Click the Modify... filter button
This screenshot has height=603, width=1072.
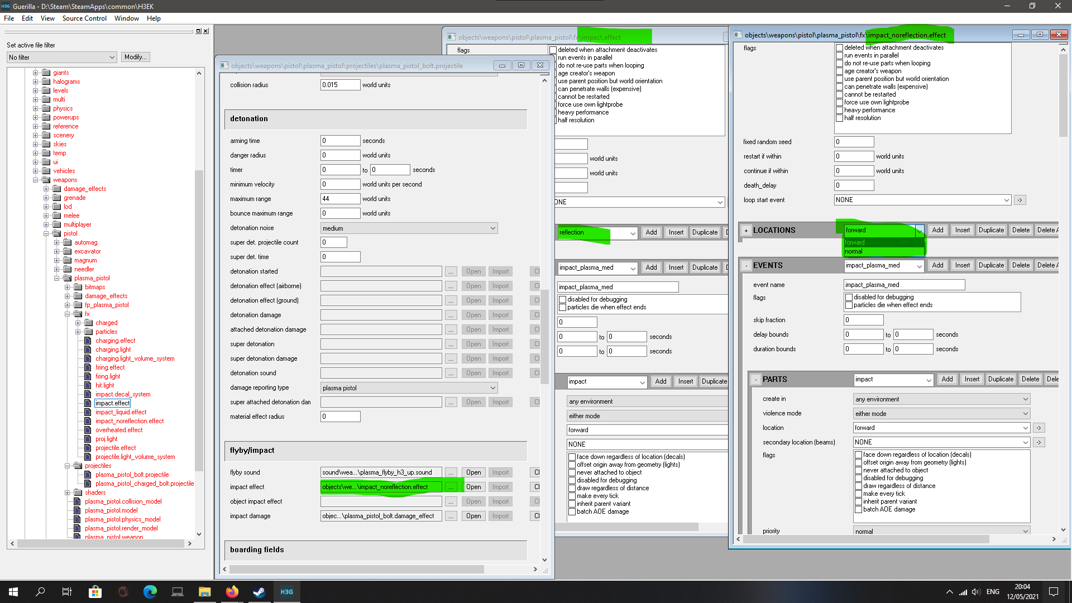[135, 57]
